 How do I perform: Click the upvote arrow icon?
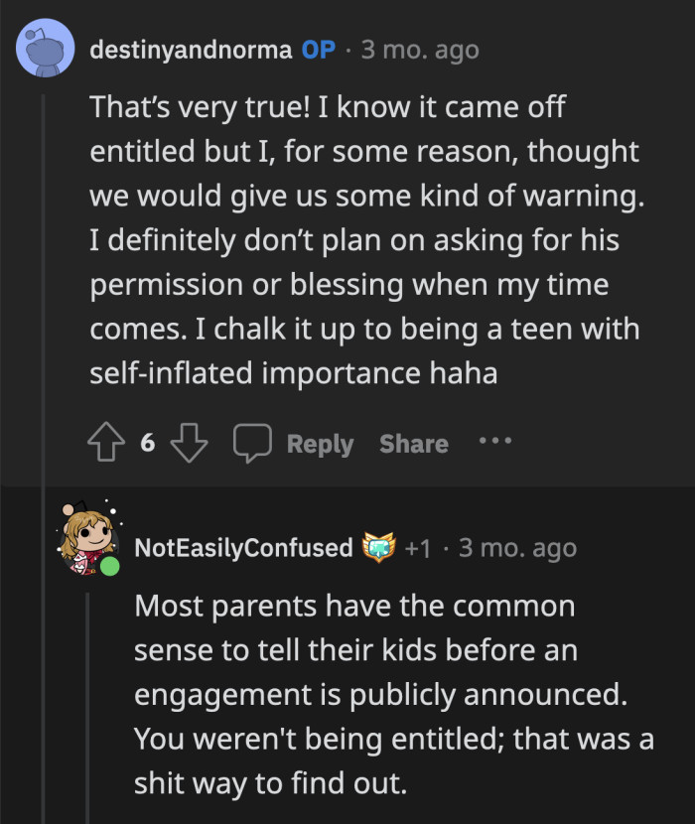pyautogui.click(x=104, y=443)
